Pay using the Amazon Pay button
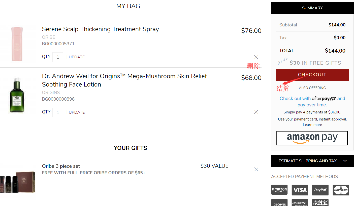The image size is (355, 206). click(312, 138)
